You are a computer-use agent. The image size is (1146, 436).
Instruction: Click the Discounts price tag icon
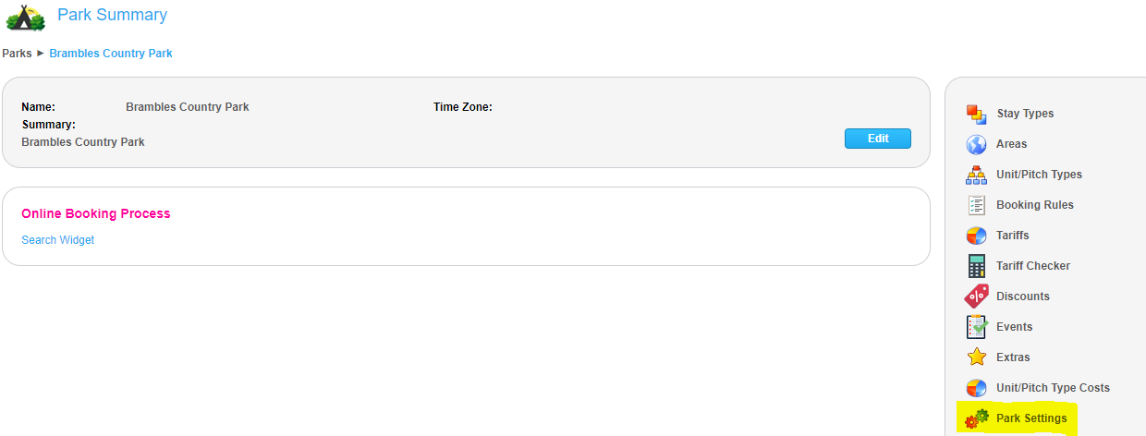point(976,297)
